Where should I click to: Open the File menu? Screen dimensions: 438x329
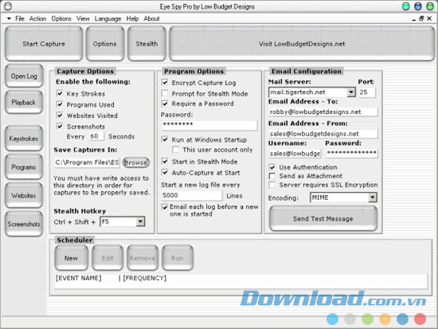(x=20, y=18)
